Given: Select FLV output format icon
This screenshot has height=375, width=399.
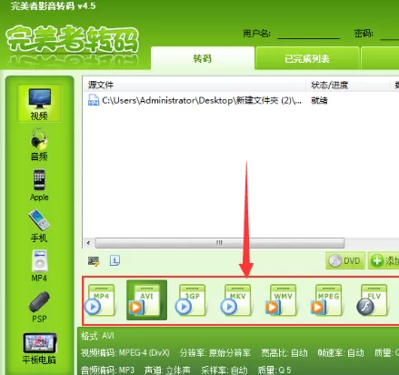Looking at the screenshot, I should coord(373,300).
